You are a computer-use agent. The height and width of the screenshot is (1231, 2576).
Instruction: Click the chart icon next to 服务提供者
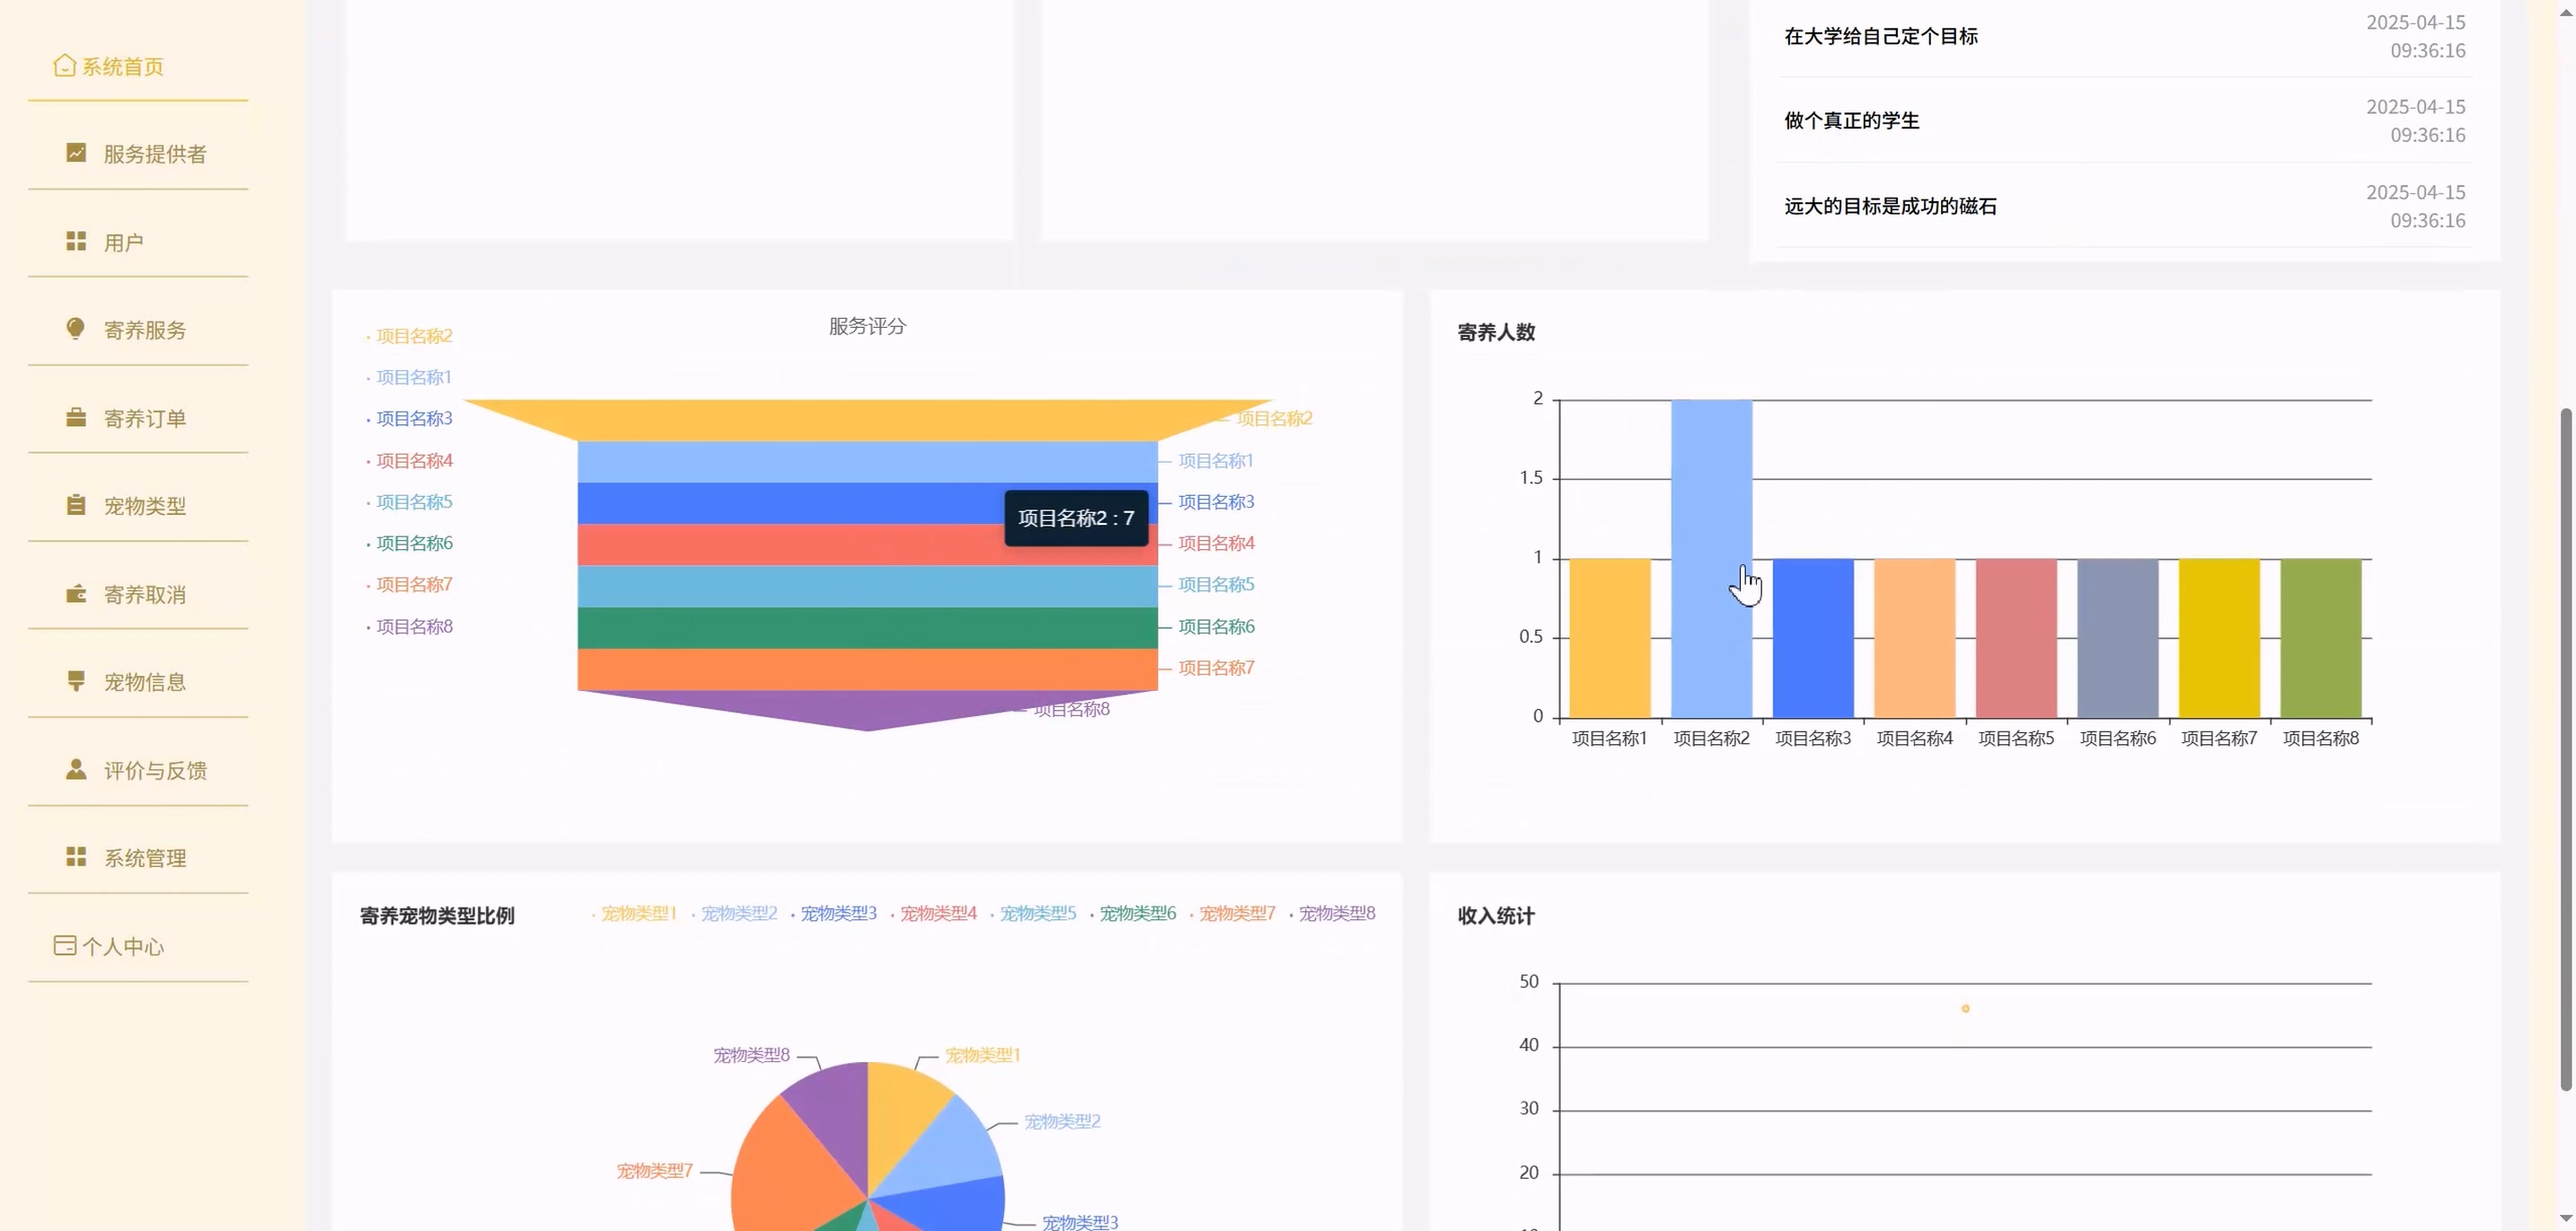76,153
